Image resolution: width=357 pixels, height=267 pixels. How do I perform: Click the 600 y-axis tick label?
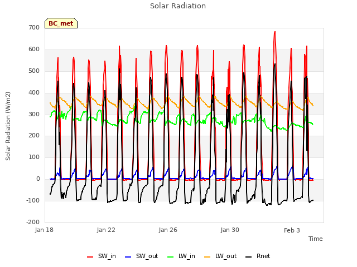point(34,50)
